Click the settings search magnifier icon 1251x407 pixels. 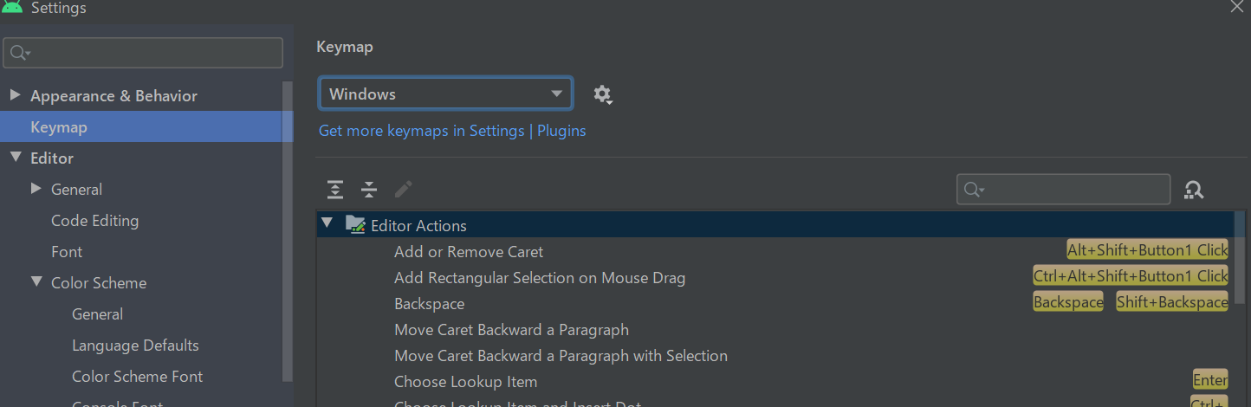point(19,53)
